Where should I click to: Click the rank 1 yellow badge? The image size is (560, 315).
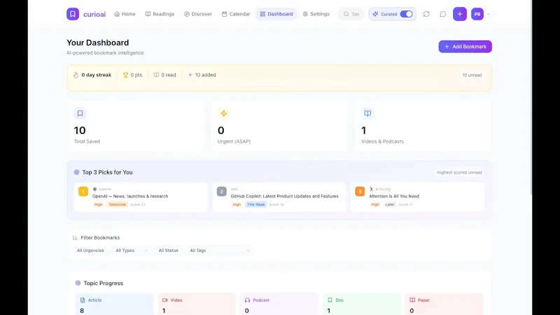click(83, 191)
